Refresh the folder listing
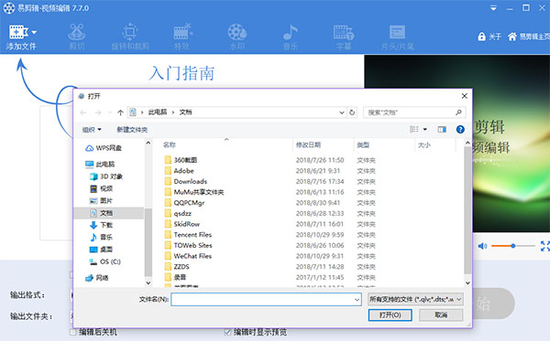Viewport: 550px width, 341px height. tap(352, 112)
